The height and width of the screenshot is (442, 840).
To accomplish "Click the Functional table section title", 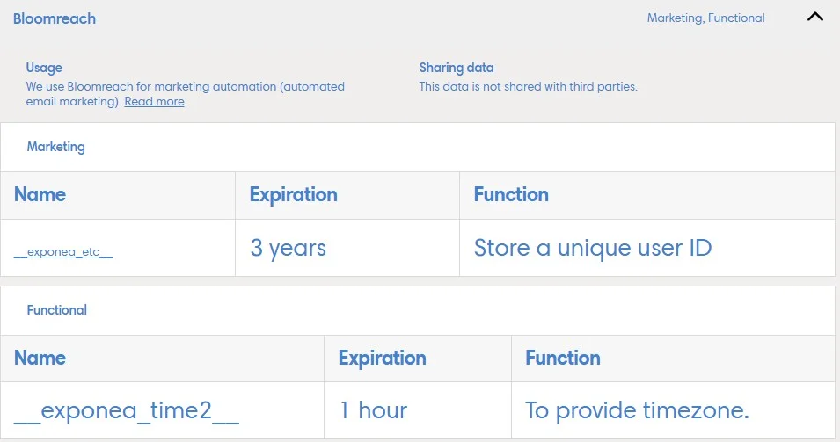I will pos(57,310).
